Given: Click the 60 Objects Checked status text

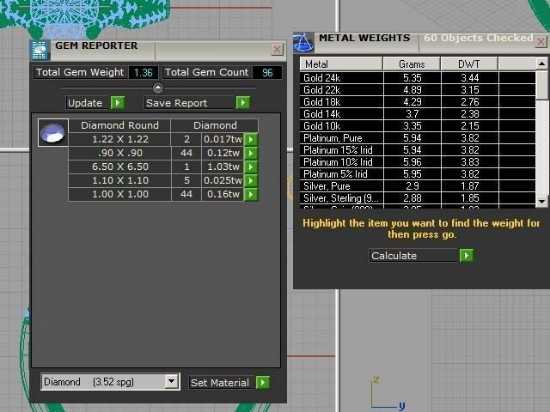Looking at the screenshot, I should 479,38.
